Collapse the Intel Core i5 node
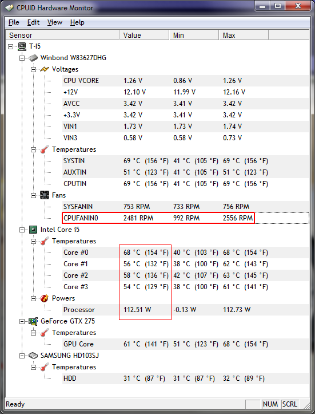 (22, 230)
